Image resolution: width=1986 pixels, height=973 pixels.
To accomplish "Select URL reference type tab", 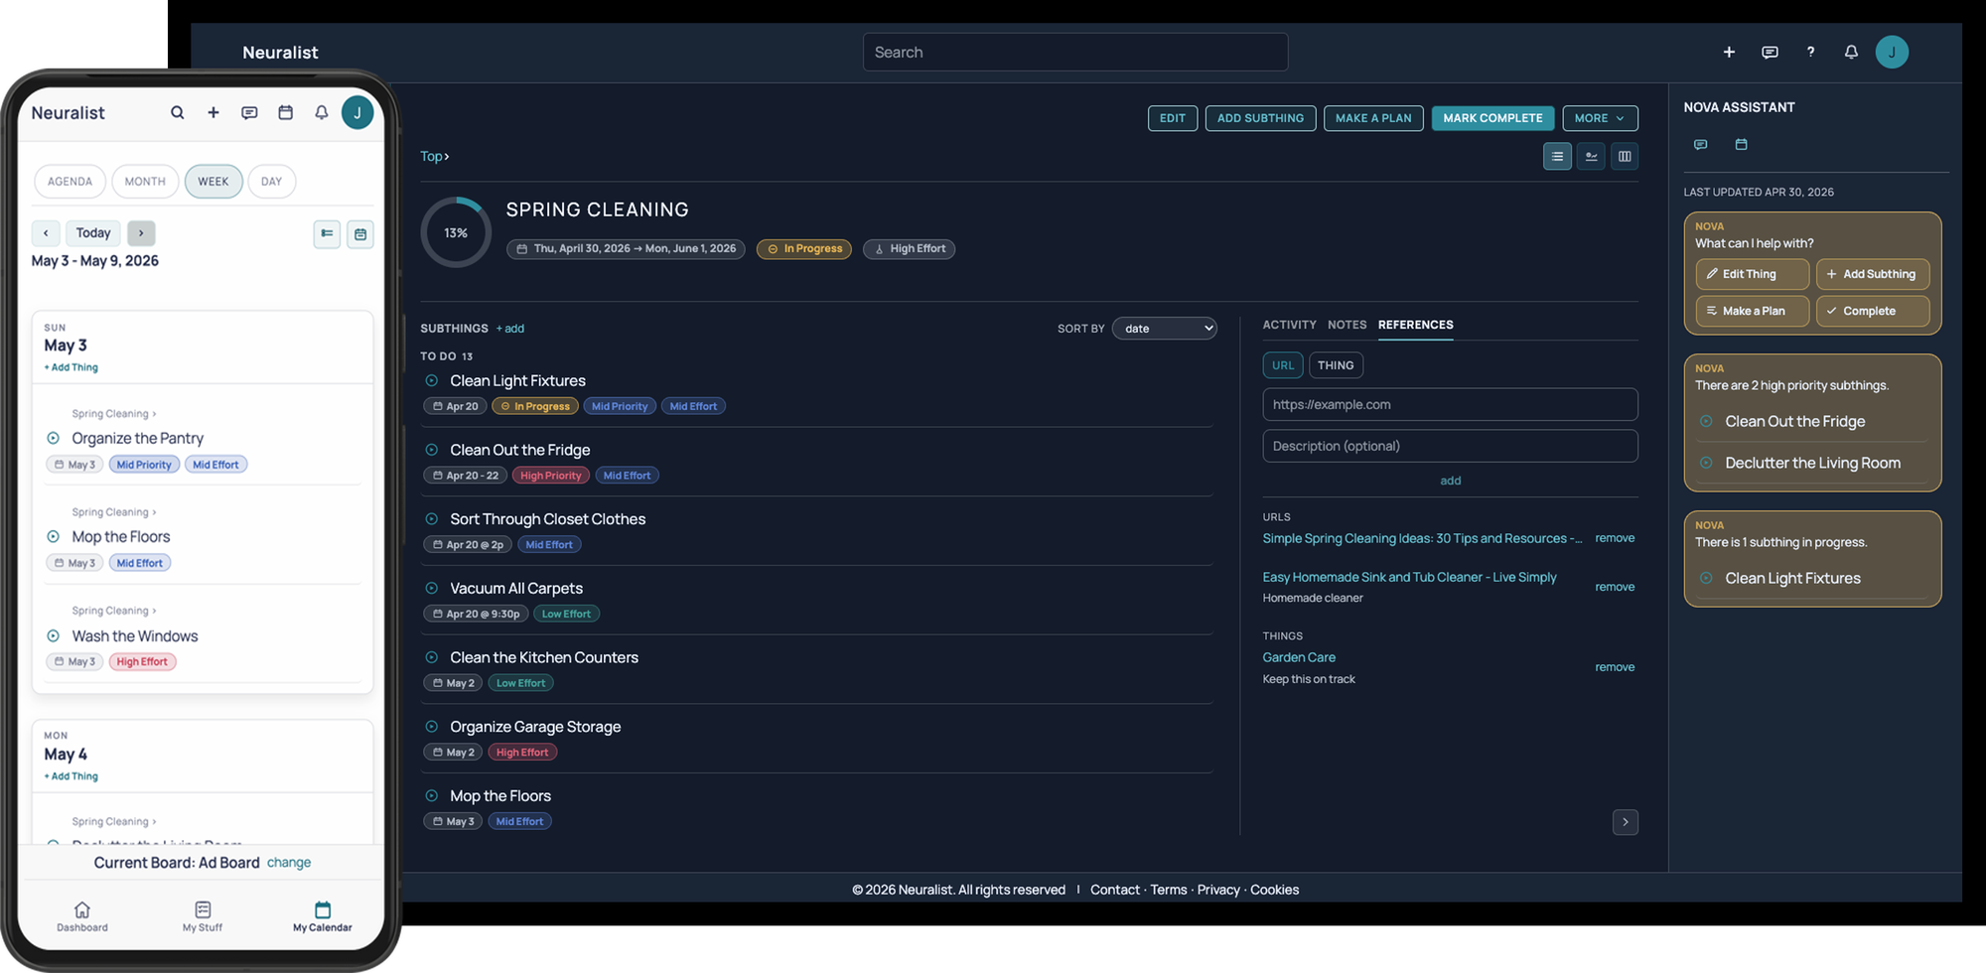I will point(1283,365).
